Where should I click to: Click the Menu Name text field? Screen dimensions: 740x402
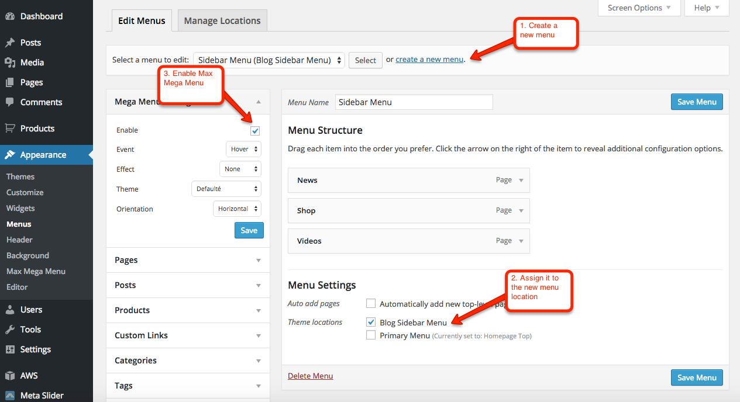(414, 102)
